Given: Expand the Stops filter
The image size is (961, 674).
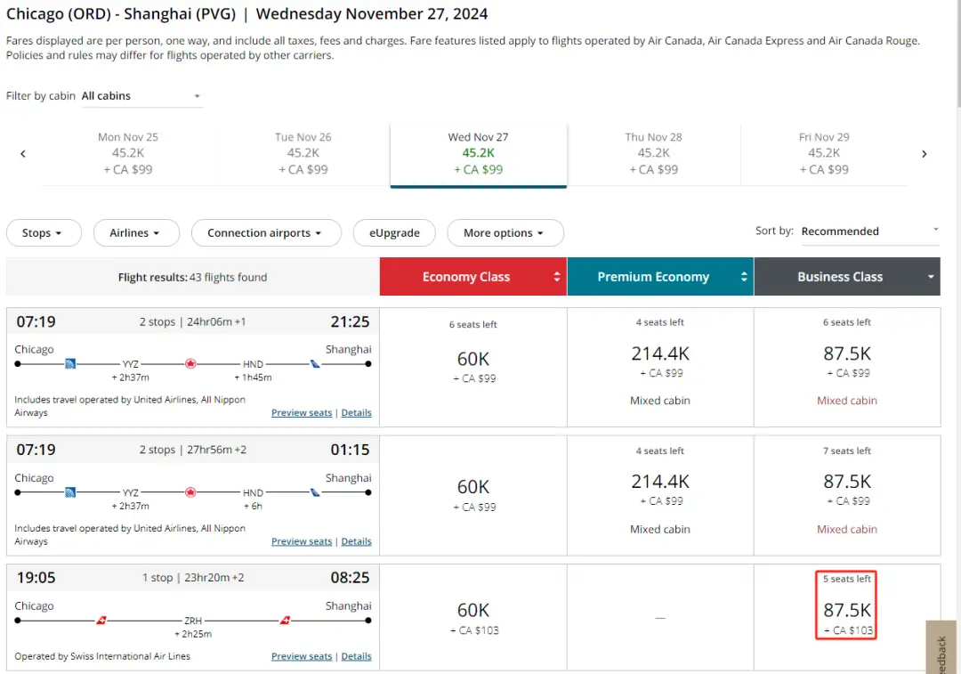Looking at the screenshot, I should click(x=44, y=233).
